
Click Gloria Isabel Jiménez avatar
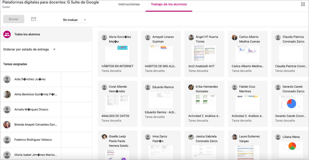pyautogui.click(x=7, y=155)
